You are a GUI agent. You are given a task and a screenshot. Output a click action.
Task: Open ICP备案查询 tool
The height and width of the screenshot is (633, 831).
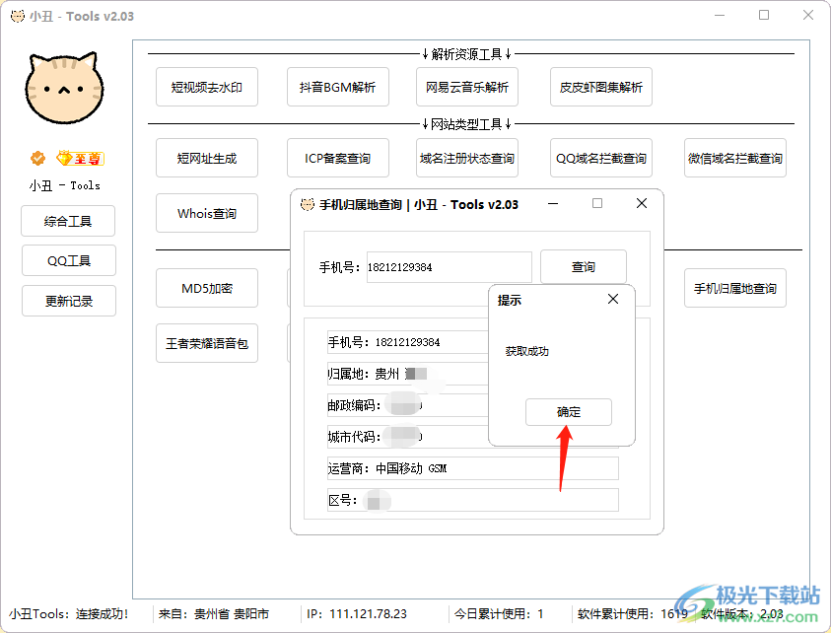tap(337, 158)
